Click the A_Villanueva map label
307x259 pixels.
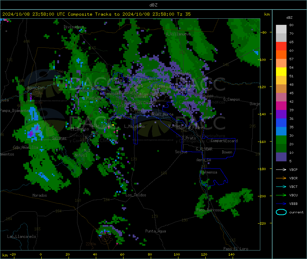coord(178,34)
